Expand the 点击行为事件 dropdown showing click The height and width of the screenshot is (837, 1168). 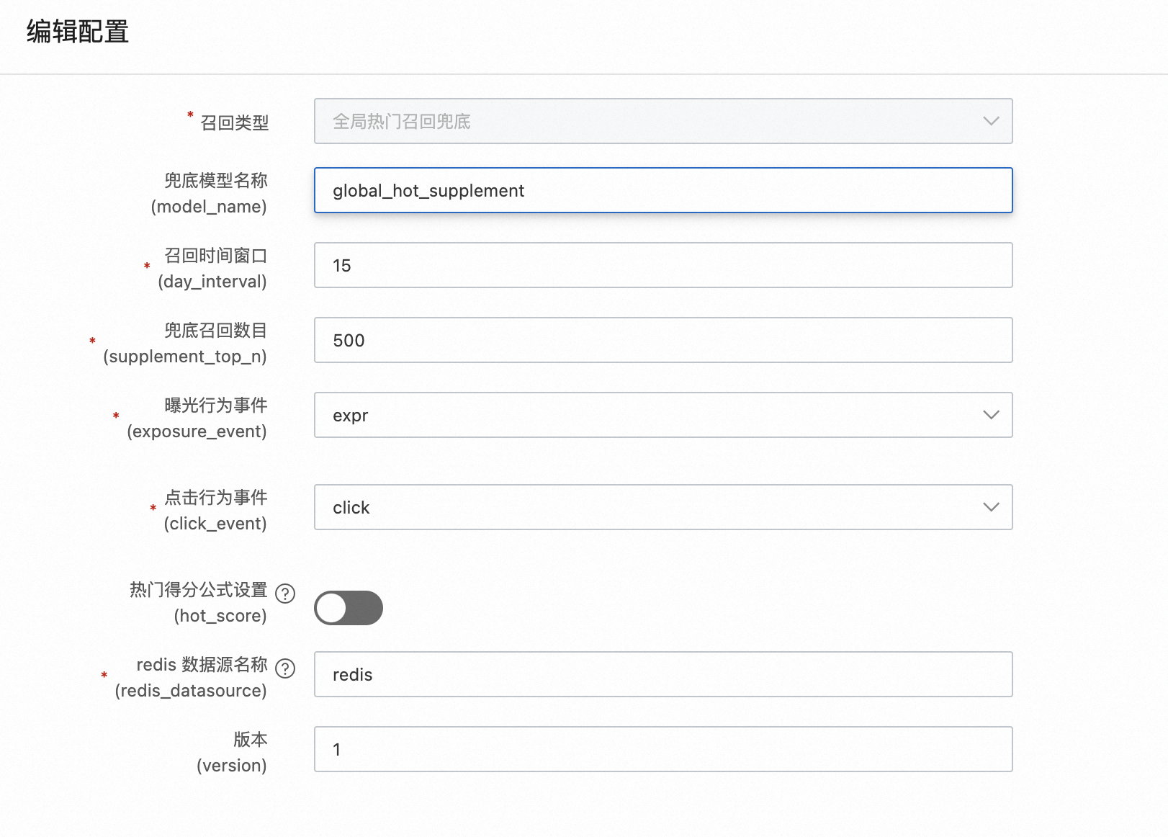click(663, 507)
